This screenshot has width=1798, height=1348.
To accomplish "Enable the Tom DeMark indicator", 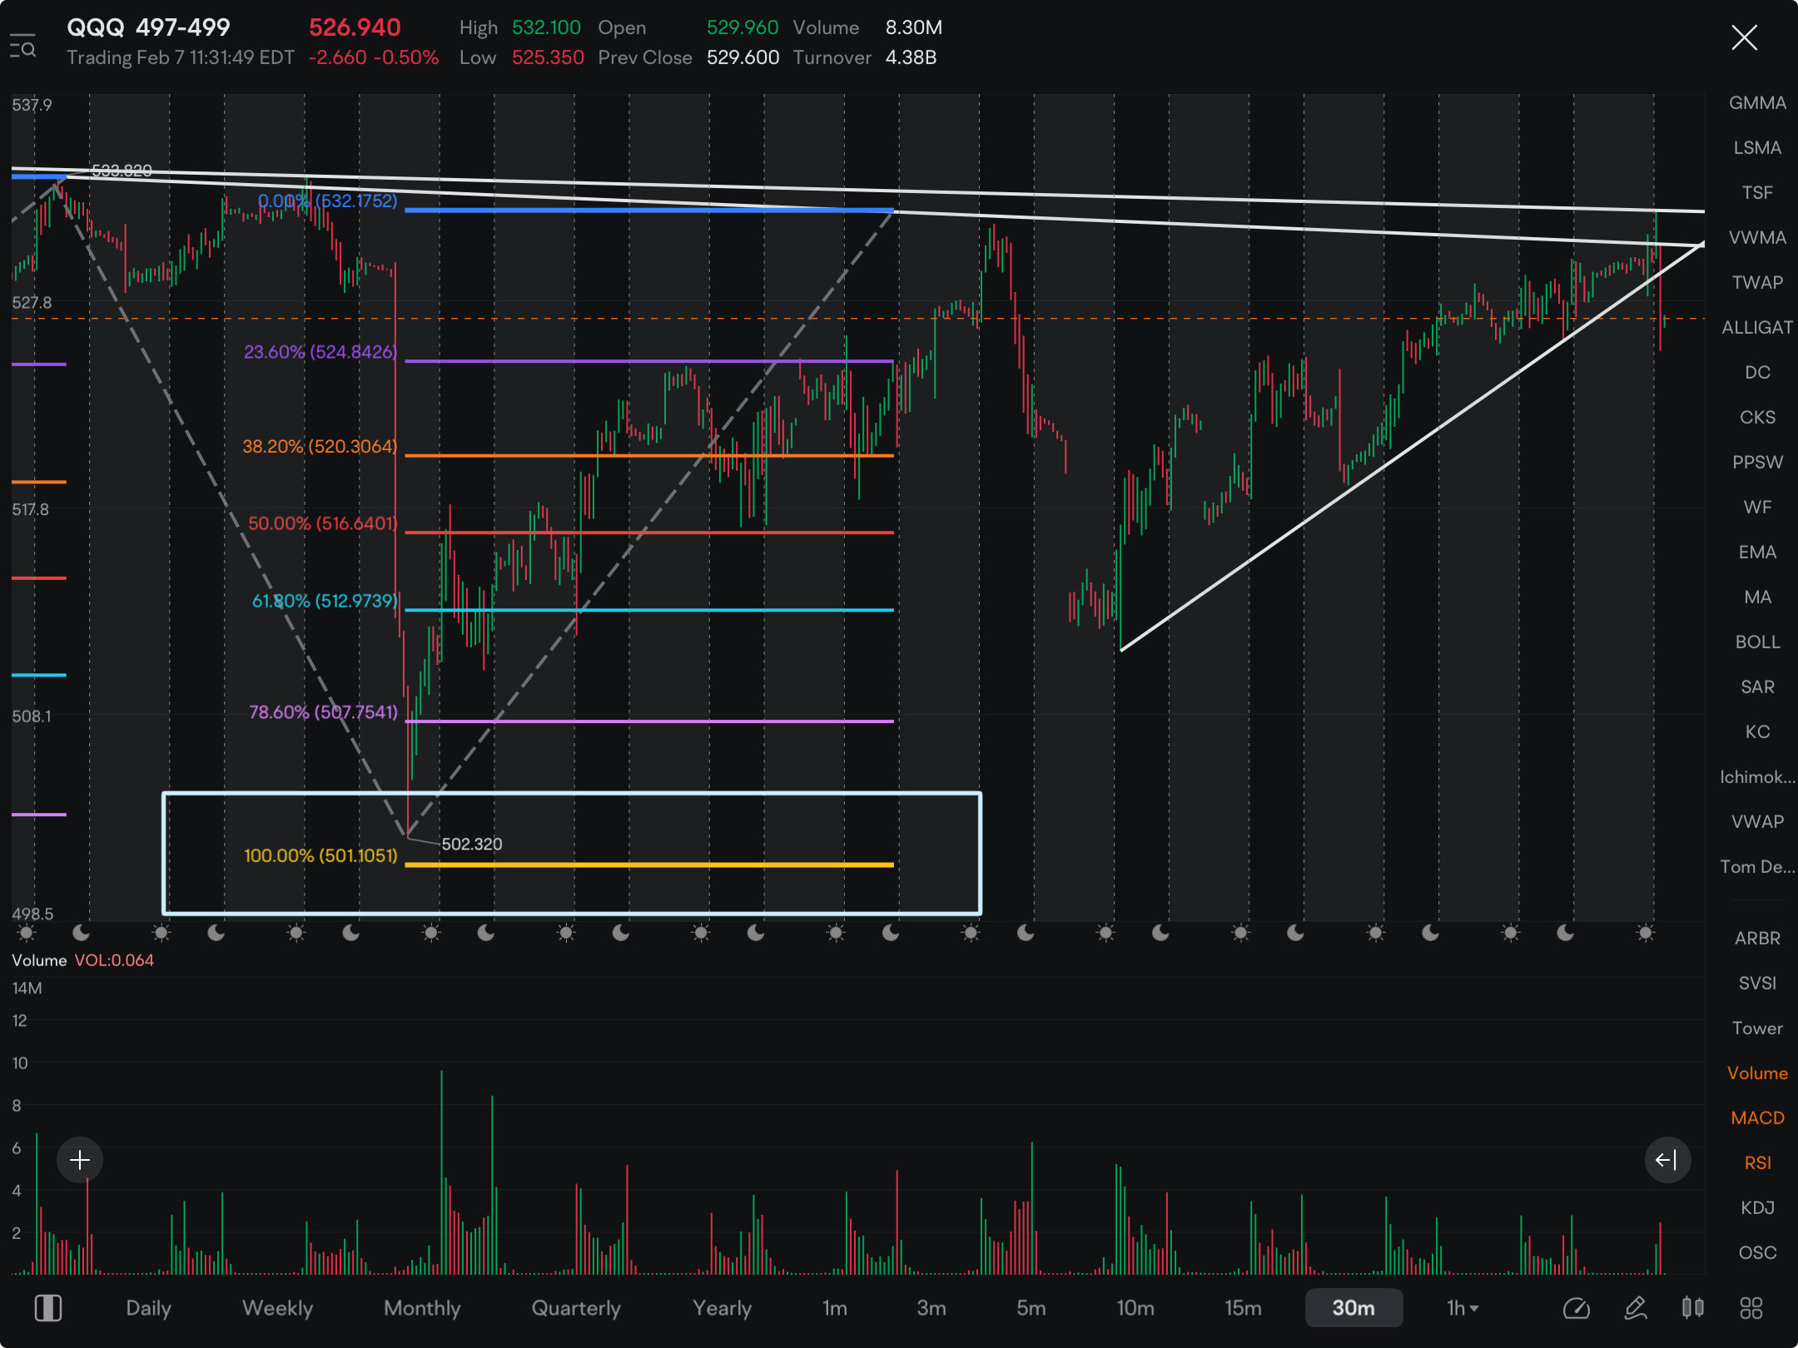I will [1757, 867].
